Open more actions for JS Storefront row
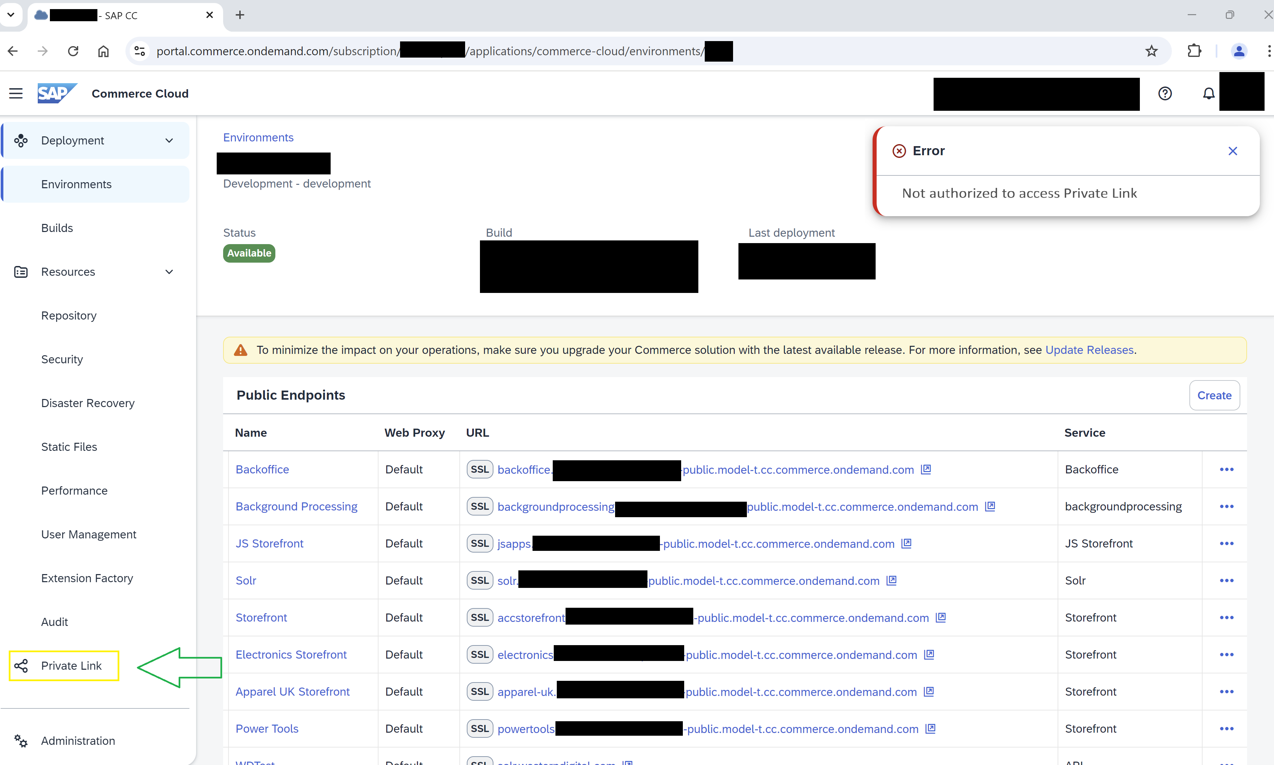The height and width of the screenshot is (765, 1274). click(x=1226, y=543)
